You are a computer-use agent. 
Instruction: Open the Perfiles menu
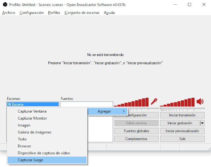(54, 13)
